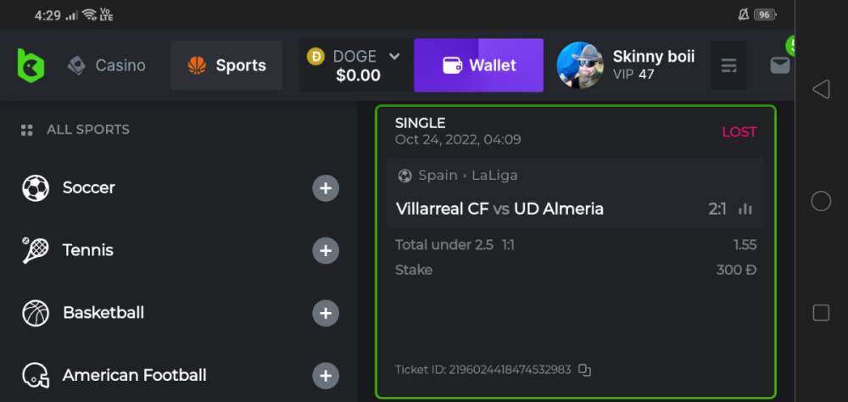This screenshot has width=848, height=402.
Task: Click the Soccer ball icon
Action: 36,187
